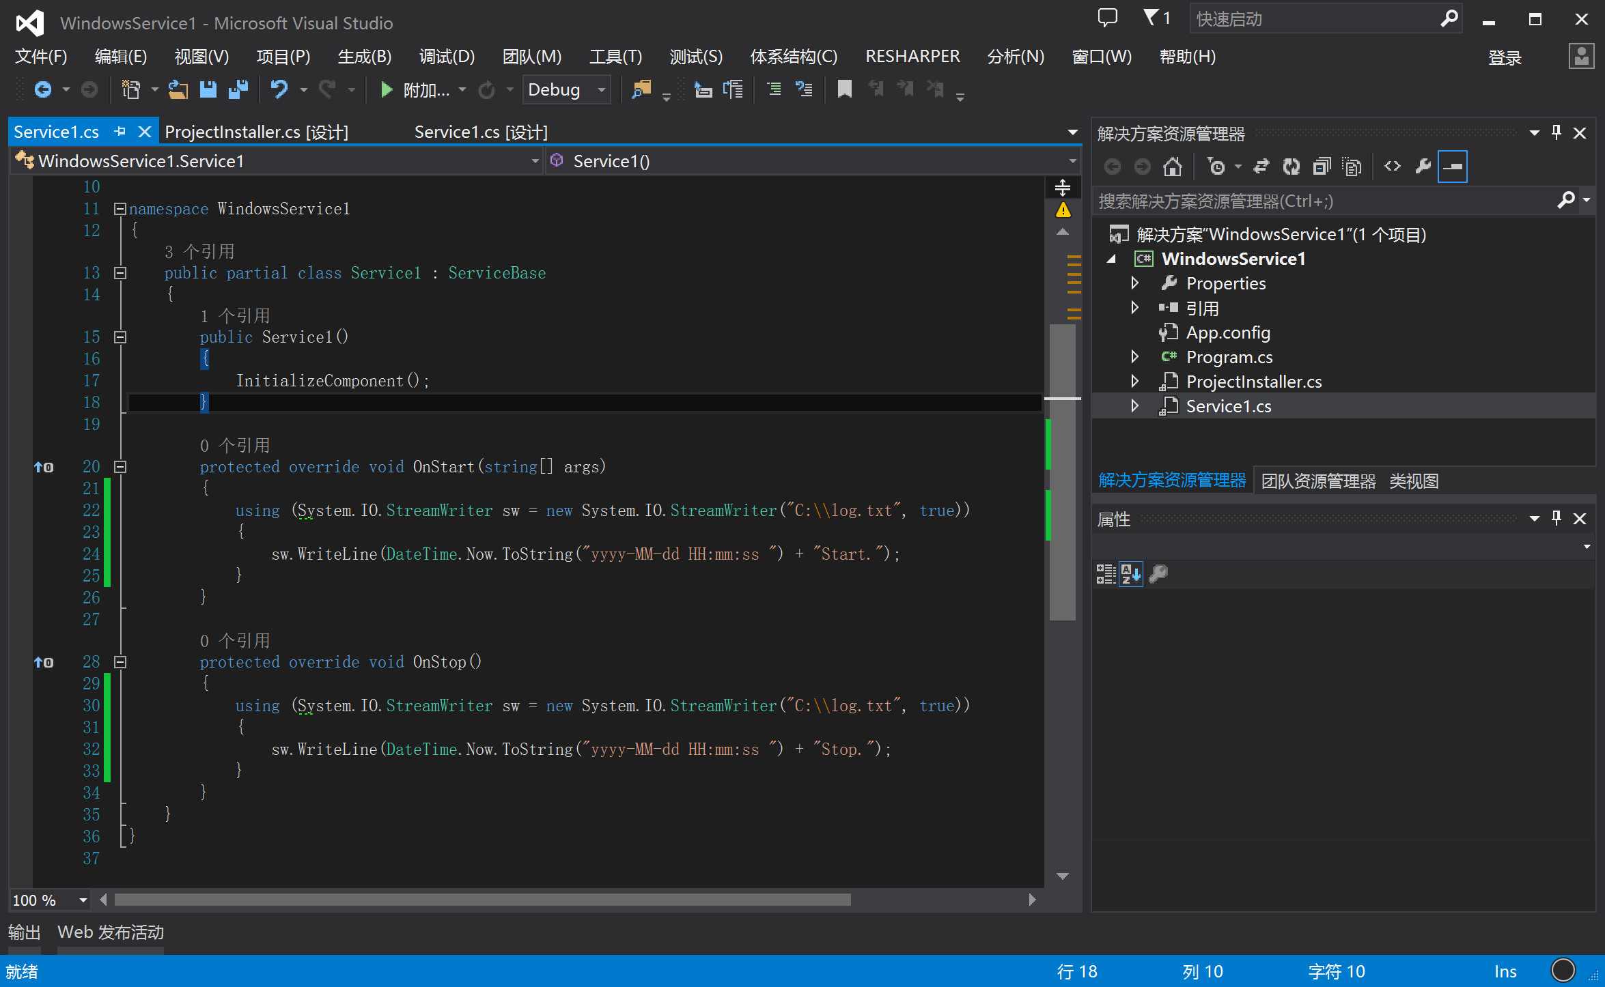Toggle categorized view in Properties panel
Image resolution: width=1605 pixels, height=987 pixels.
click(1106, 574)
